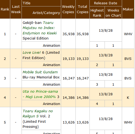Image resolution: width=135 pixels, height=134 pixels.
Task: Open Toaru Kagaku no Railgun S link
Action: 38,114
